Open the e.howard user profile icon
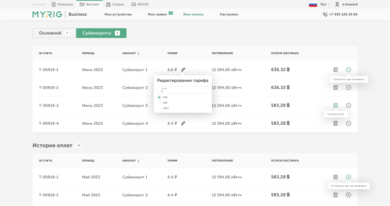The width and height of the screenshot is (390, 206). point(337,4)
